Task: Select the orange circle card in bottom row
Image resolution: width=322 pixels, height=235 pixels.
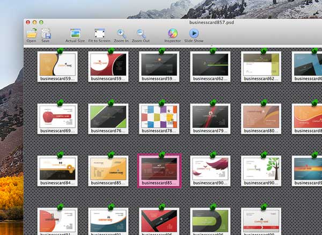Action: [57, 222]
